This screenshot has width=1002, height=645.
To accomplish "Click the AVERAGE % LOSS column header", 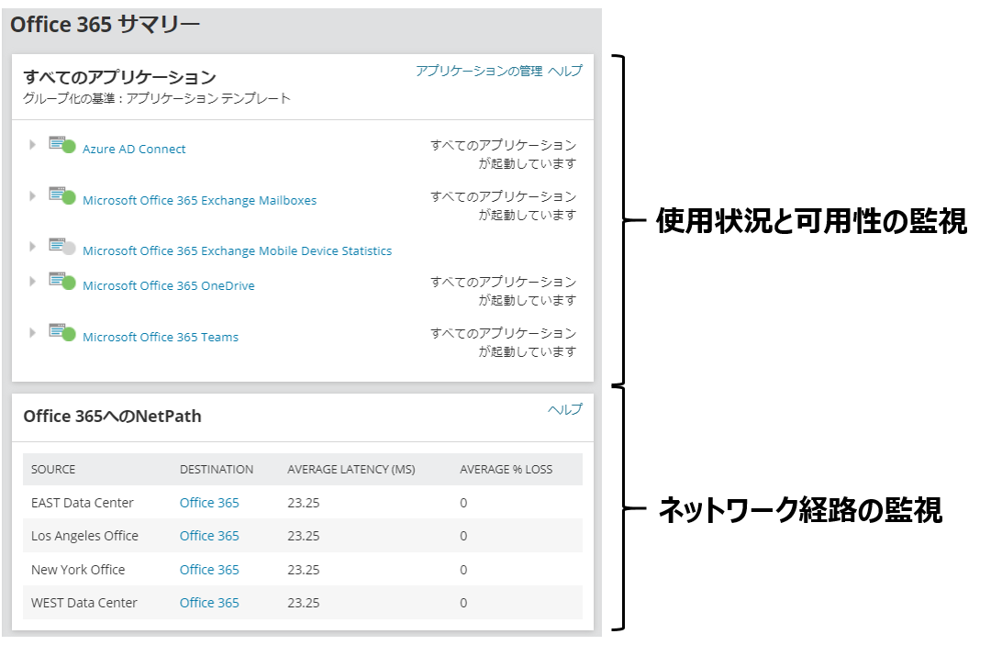I will 507,469.
